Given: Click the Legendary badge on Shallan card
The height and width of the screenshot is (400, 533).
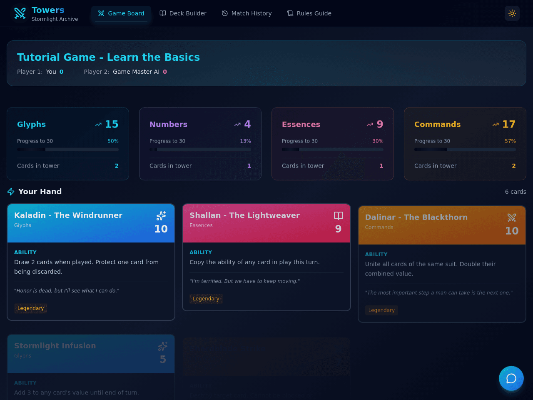Looking at the screenshot, I should click(x=206, y=299).
